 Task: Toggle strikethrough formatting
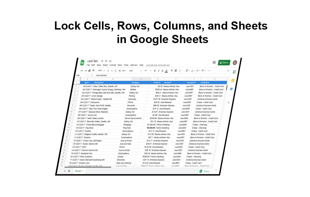click(162, 71)
